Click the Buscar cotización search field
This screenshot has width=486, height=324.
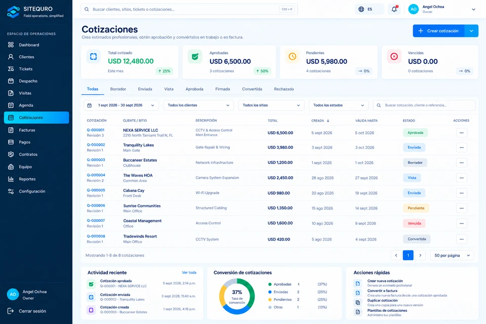click(x=424, y=105)
